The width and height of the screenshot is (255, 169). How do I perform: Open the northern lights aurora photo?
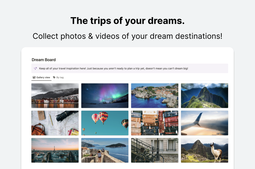pos(105,96)
